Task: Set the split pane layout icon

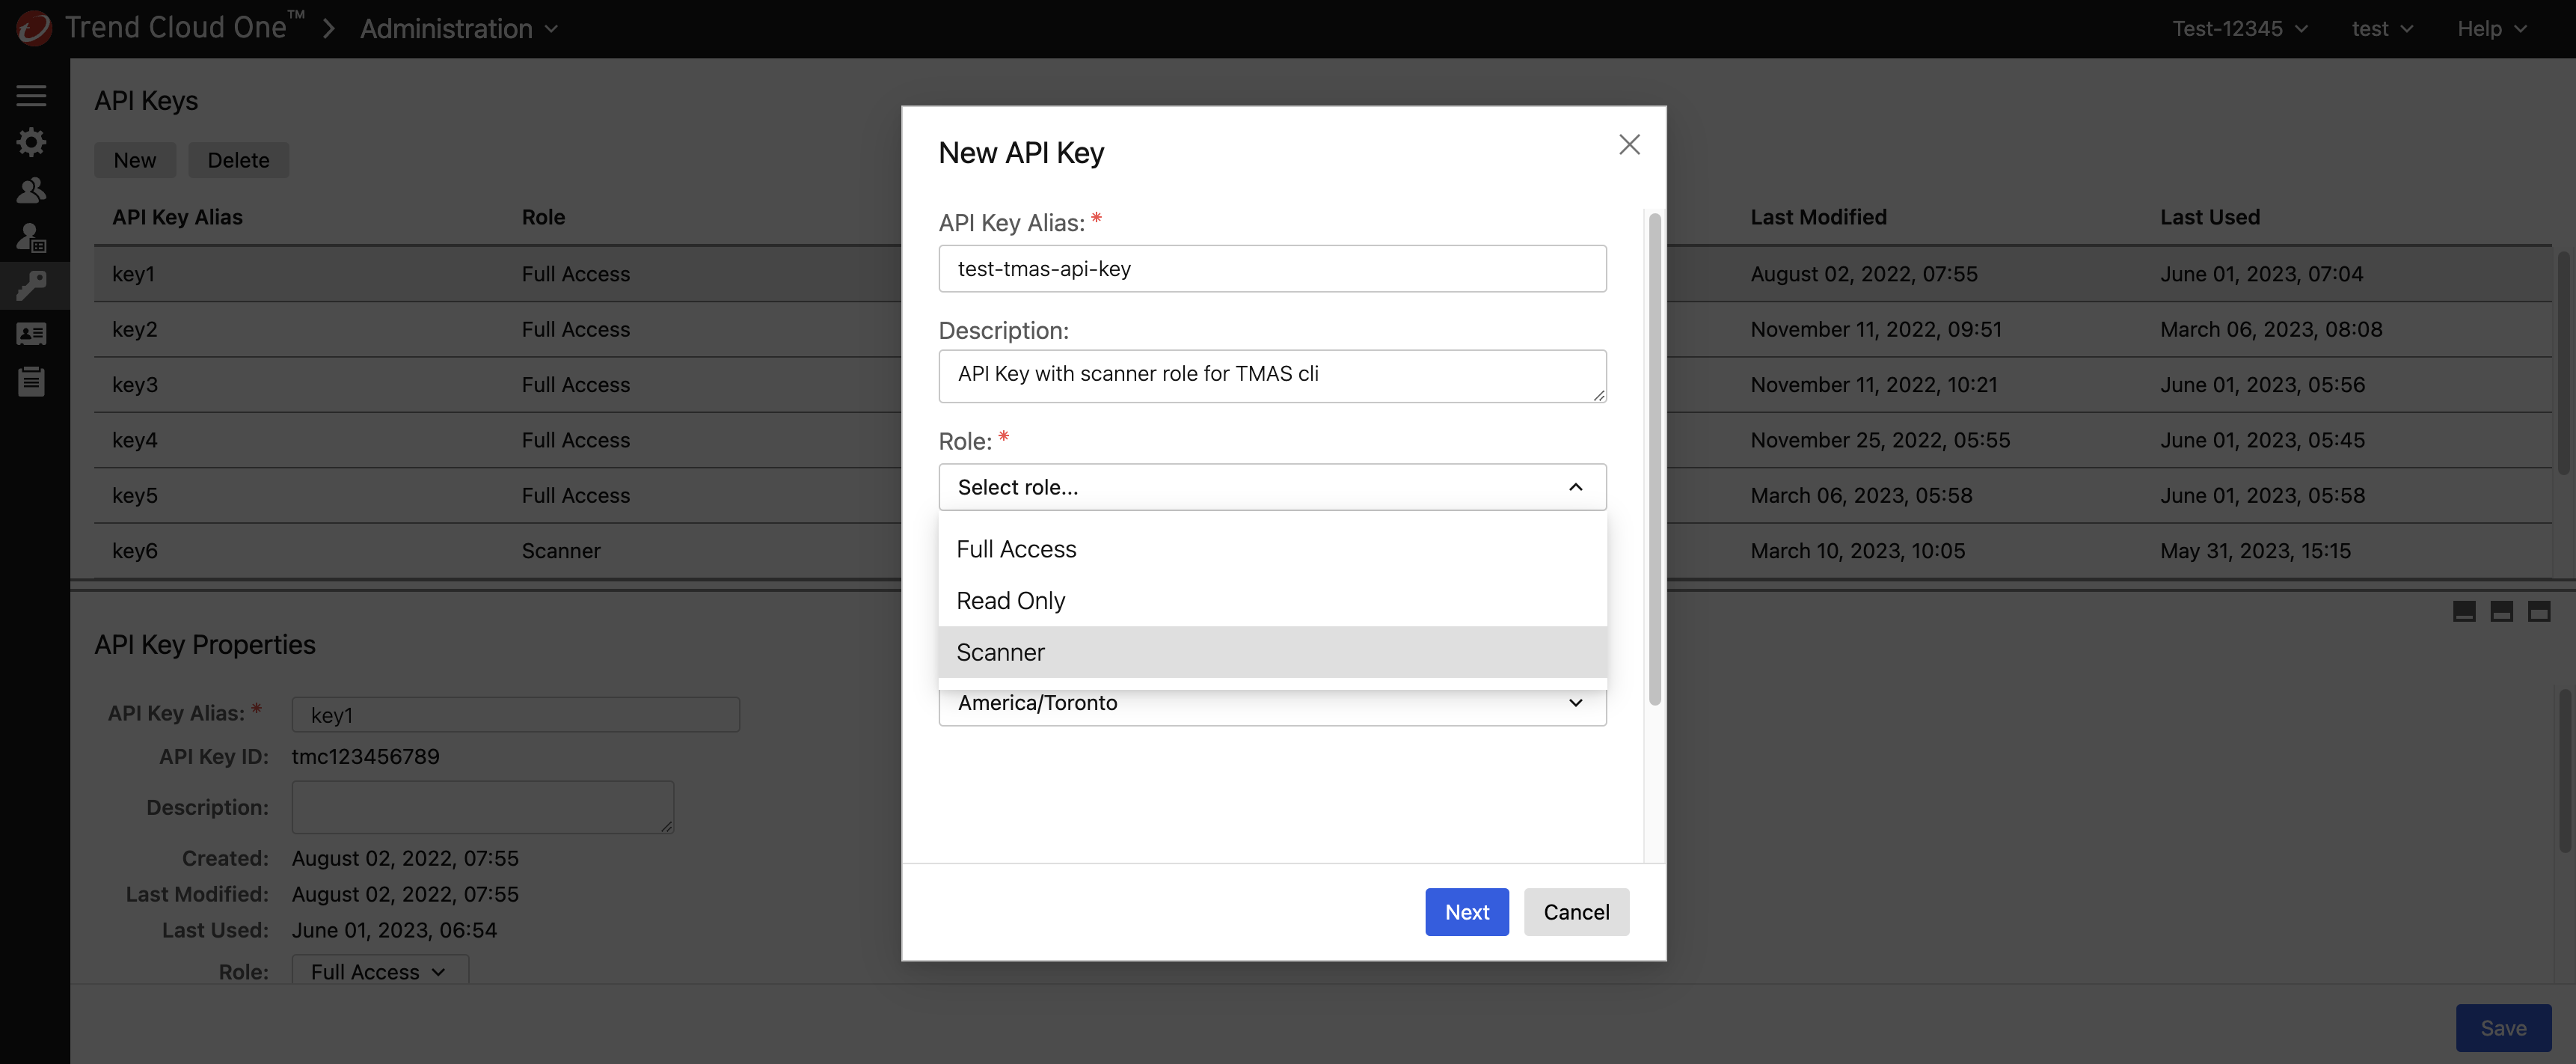Action: (x=2501, y=612)
